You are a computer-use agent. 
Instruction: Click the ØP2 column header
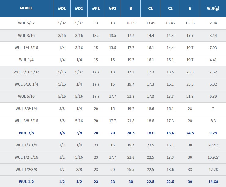click(112, 8)
